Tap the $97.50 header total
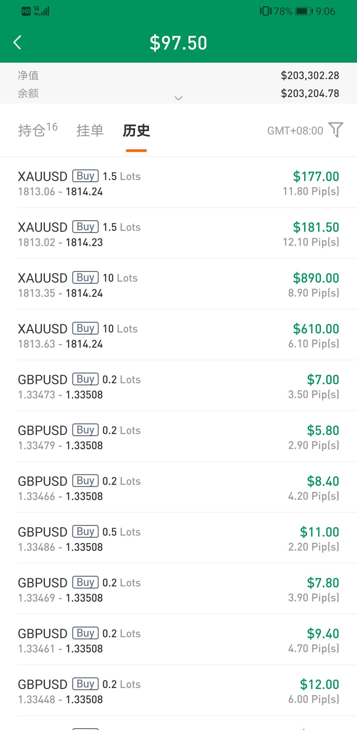The height and width of the screenshot is (730, 357). pyautogui.click(x=178, y=43)
